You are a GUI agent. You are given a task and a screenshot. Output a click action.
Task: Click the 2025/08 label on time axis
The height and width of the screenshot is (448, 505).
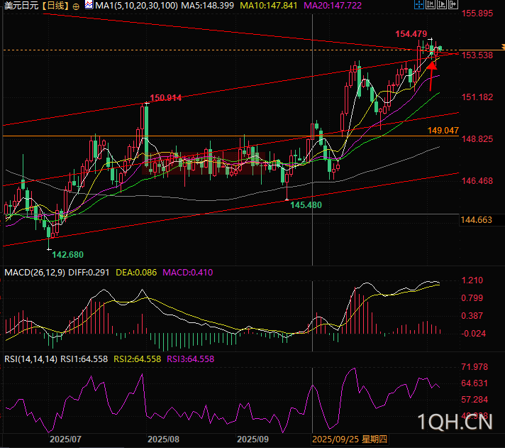click(x=164, y=439)
